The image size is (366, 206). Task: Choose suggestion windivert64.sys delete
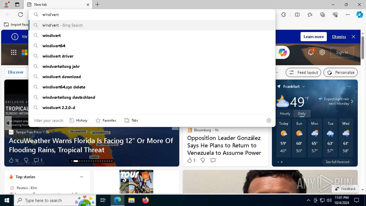point(152,87)
